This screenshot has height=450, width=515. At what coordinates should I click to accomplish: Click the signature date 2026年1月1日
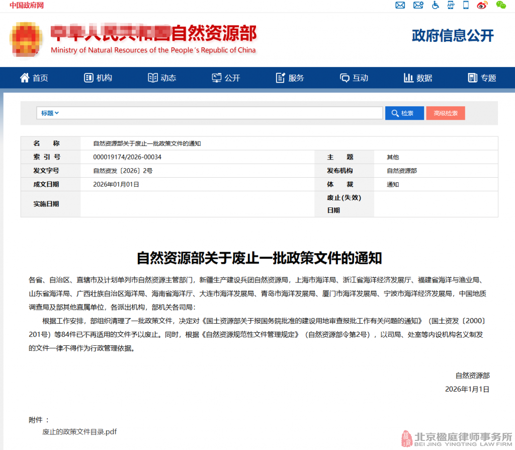467,389
